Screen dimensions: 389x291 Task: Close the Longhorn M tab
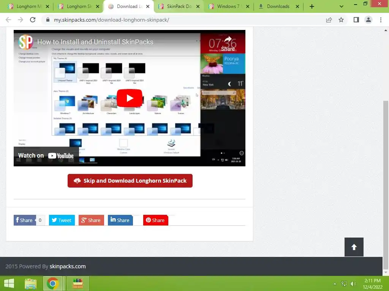pos(47,6)
